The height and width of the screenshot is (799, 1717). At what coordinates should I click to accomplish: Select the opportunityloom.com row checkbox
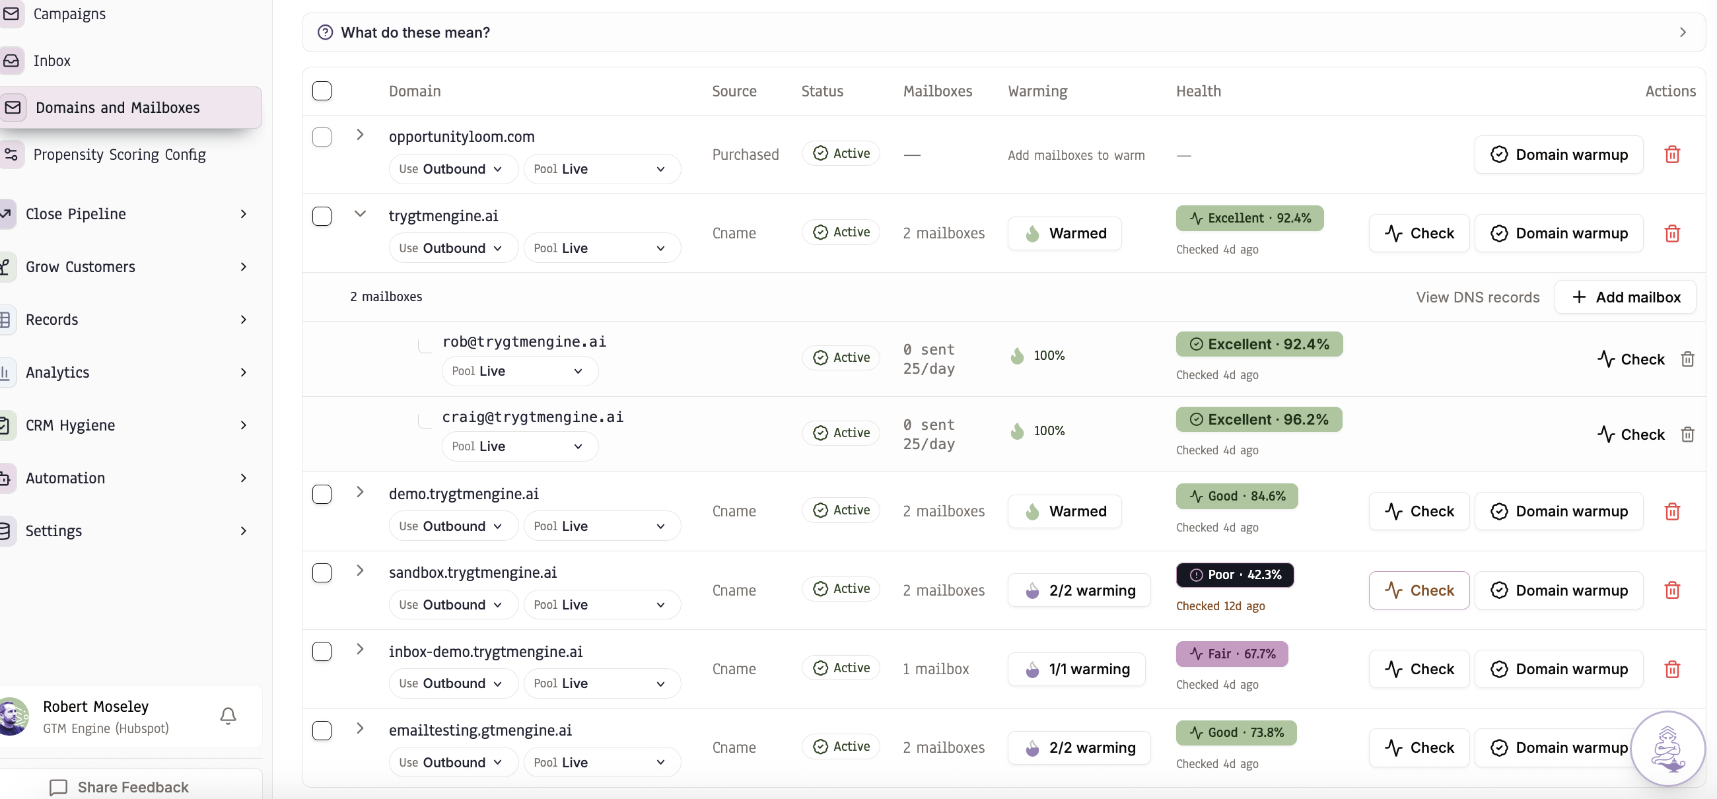[x=321, y=137]
